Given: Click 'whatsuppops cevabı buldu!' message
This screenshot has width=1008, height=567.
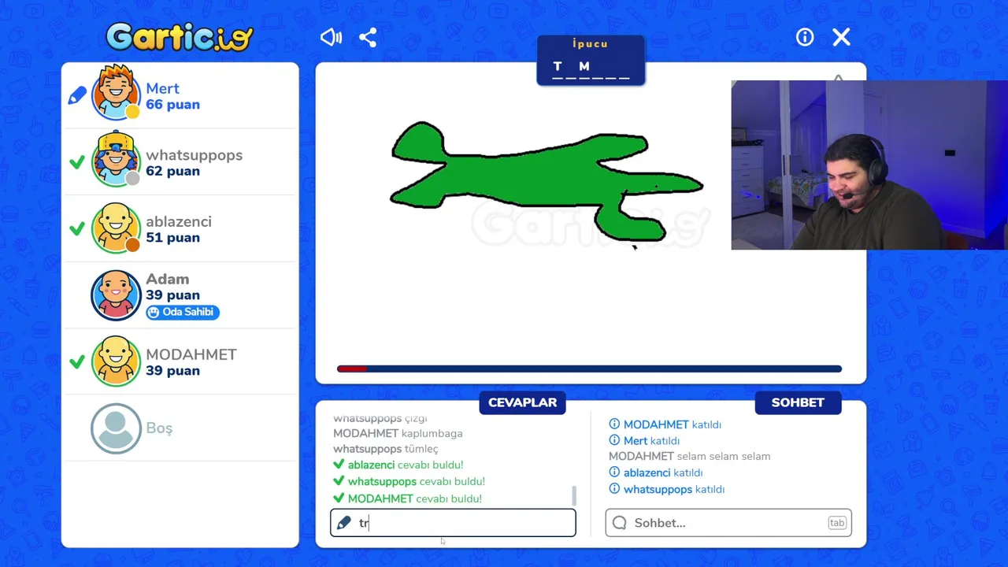Looking at the screenshot, I should pyautogui.click(x=409, y=481).
